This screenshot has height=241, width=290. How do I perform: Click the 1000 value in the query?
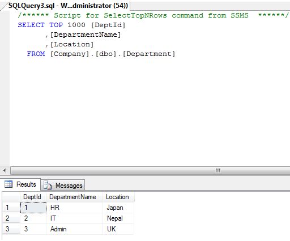(x=76, y=25)
